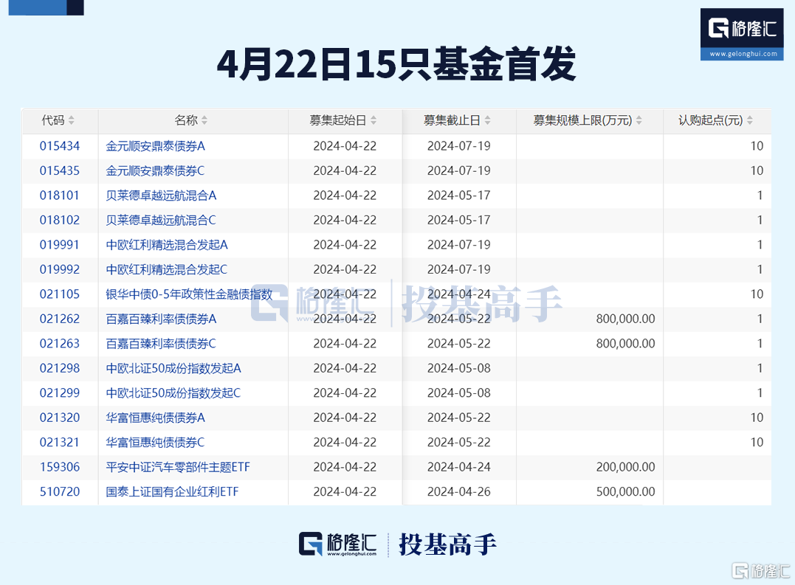This screenshot has height=585, width=795.
Task: Click the 格隆汇 footer logo
Action: 337,544
